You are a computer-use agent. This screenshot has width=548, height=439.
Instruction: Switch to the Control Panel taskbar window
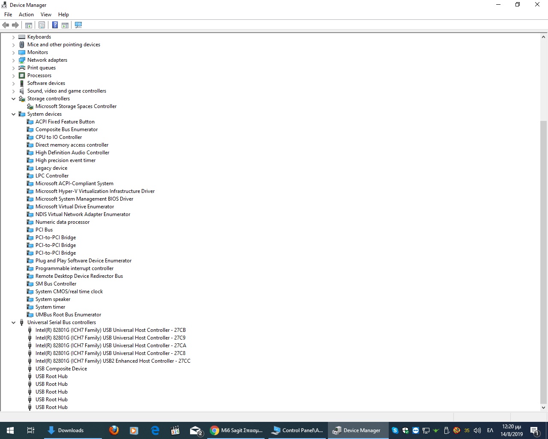[x=298, y=430]
